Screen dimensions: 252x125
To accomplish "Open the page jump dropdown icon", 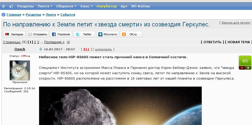I will point(68,42).
